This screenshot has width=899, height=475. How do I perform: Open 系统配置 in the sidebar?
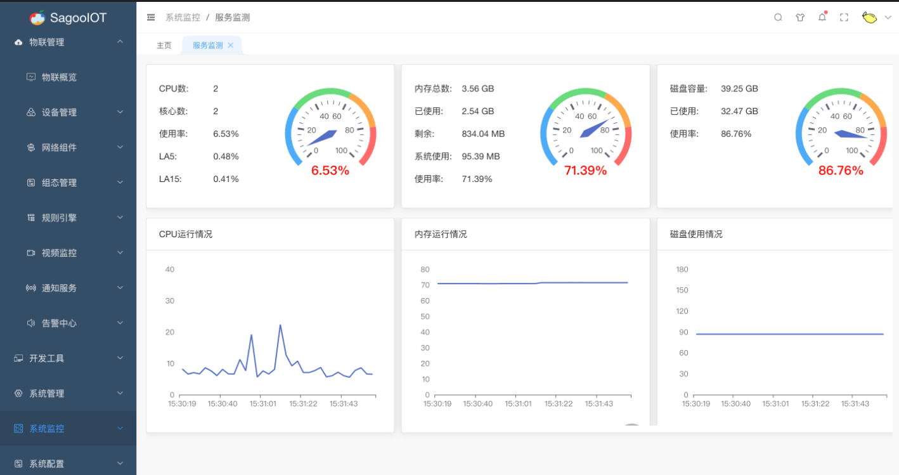[46, 464]
